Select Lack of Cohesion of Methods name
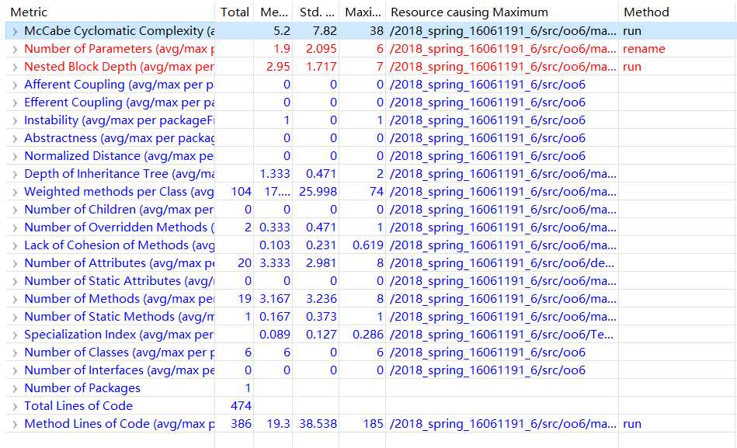The width and height of the screenshot is (737, 448). point(120,245)
